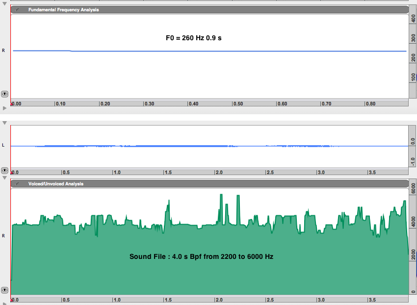Click the 1.5 tick on the L waveform ruler
This screenshot has width=417, height=305.
tap(168, 172)
